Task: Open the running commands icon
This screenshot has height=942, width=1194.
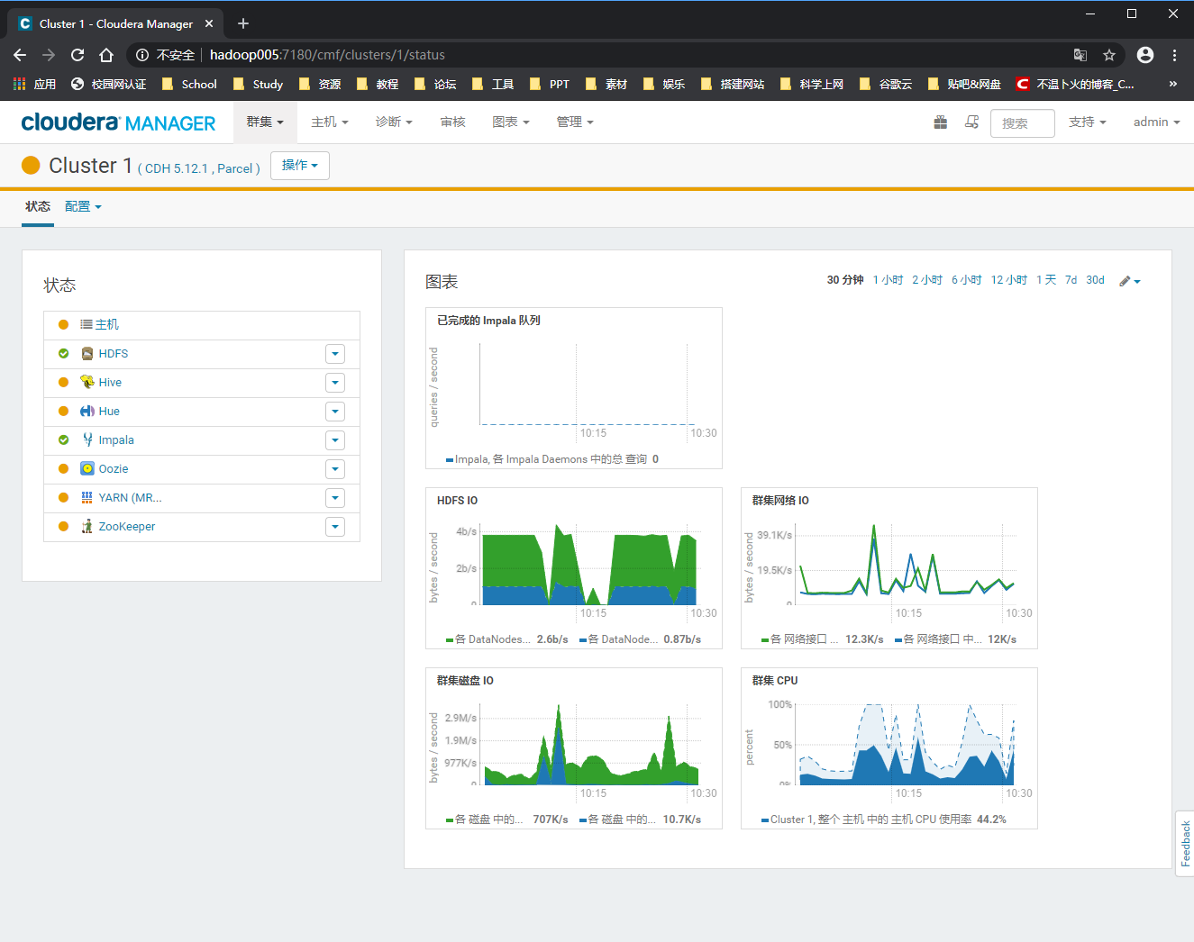Action: 971,122
